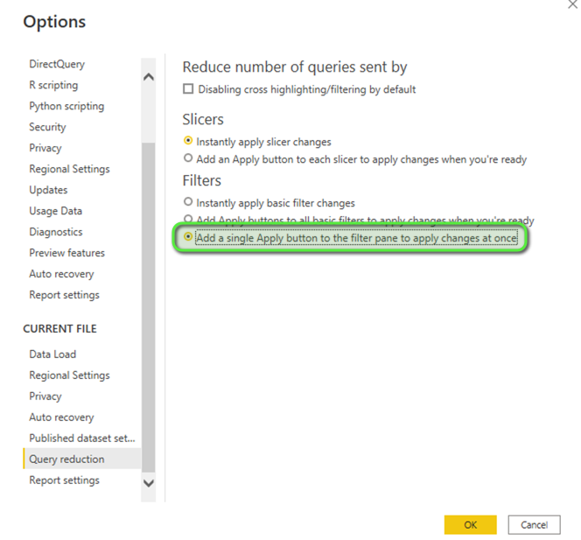Open the Python scripting options page
Screen dimensions: 581x540
[x=66, y=107]
